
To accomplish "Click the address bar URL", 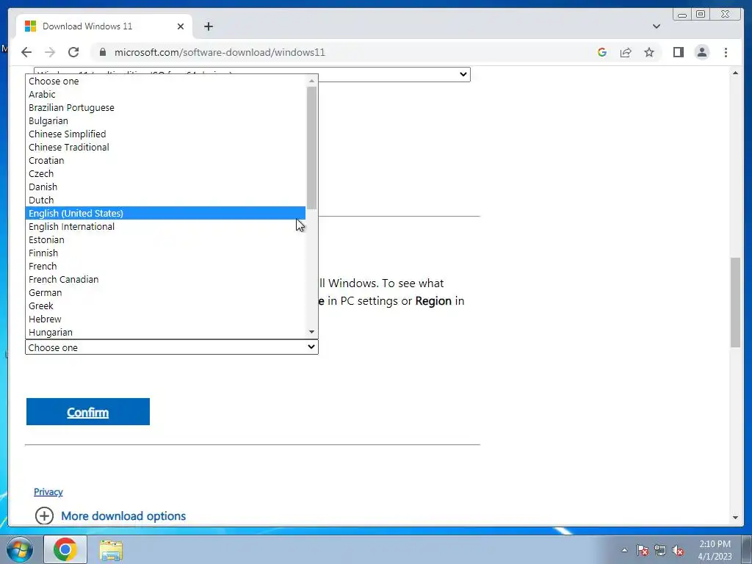I will [x=220, y=52].
